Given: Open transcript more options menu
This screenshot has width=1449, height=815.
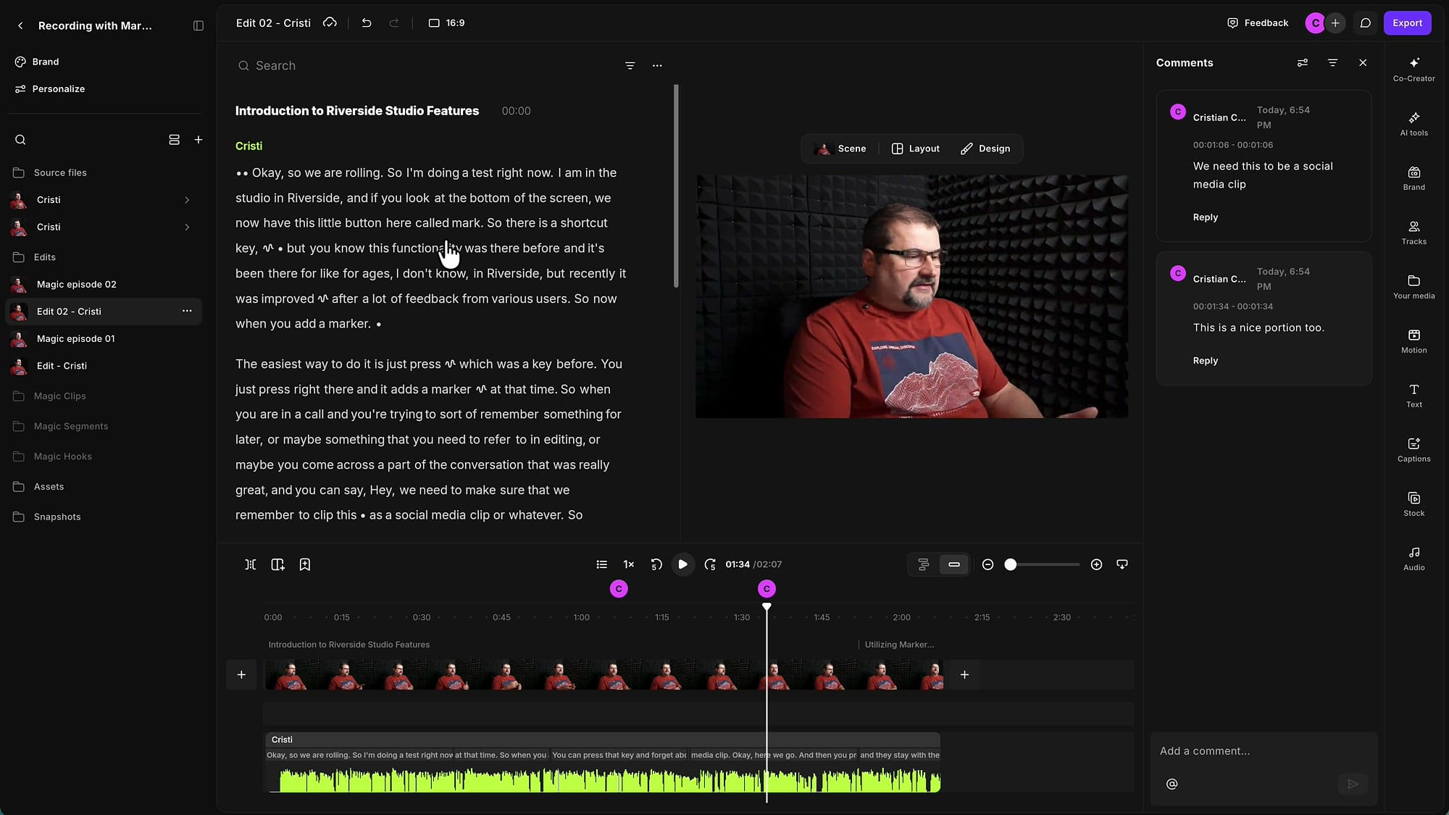Looking at the screenshot, I should pyautogui.click(x=657, y=66).
